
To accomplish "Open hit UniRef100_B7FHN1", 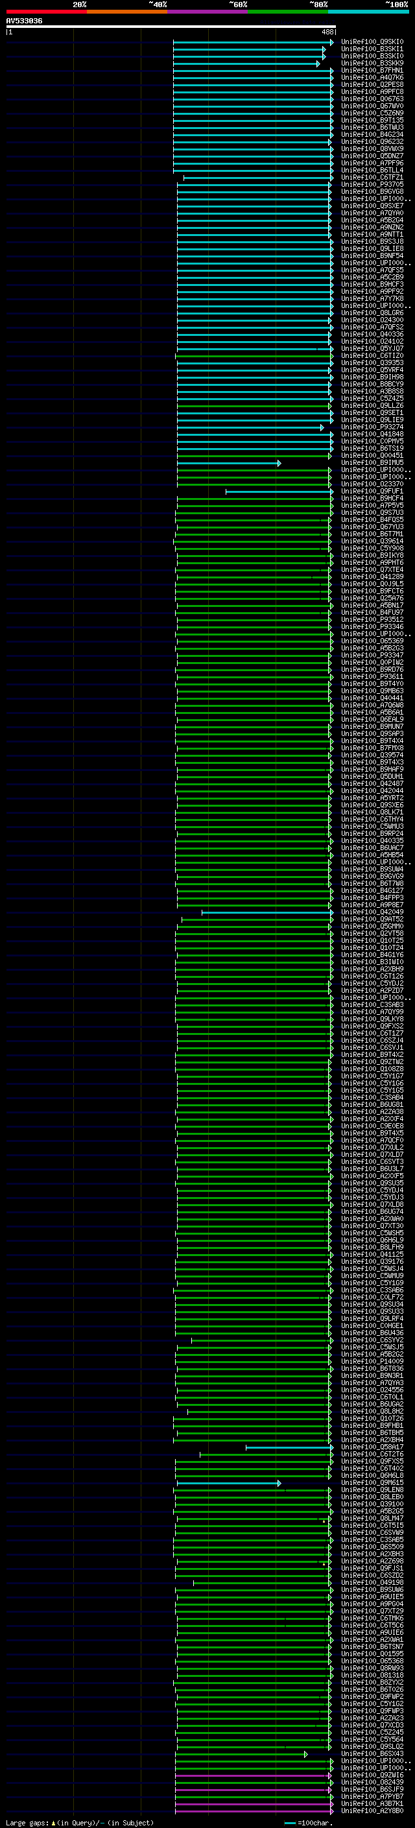I will click(372, 70).
